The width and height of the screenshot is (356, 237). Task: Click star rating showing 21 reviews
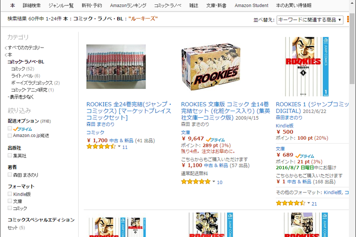[291, 203]
